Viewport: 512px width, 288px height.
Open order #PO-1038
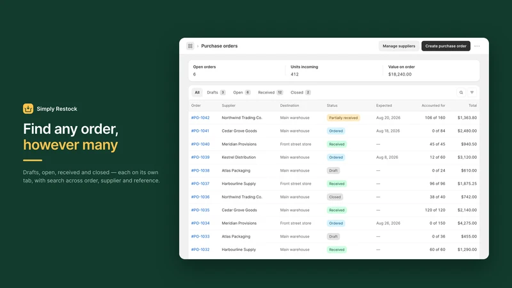[200, 170]
